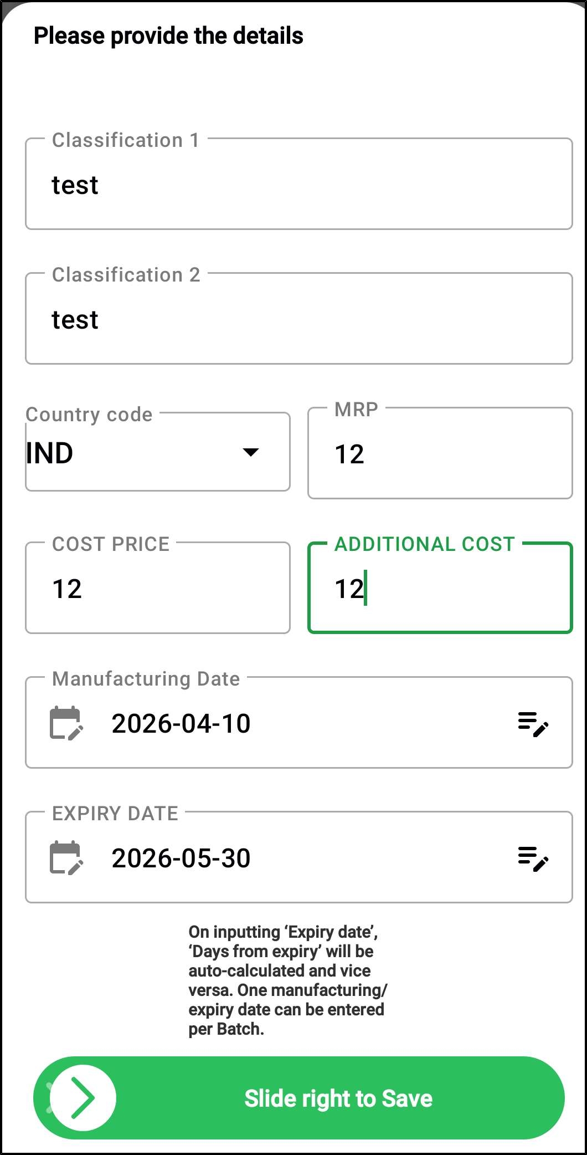Expand the Country code dropdown arrow
This screenshot has width=587, height=1155.
click(251, 452)
